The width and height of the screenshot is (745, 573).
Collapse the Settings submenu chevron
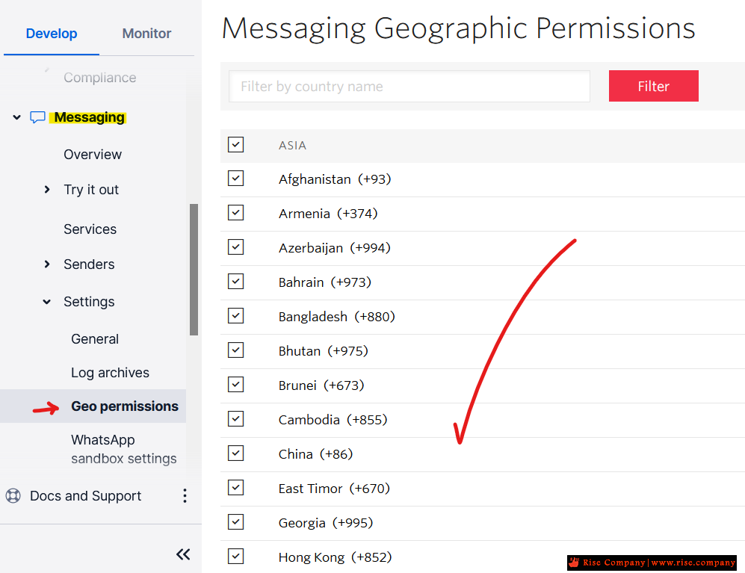47,302
